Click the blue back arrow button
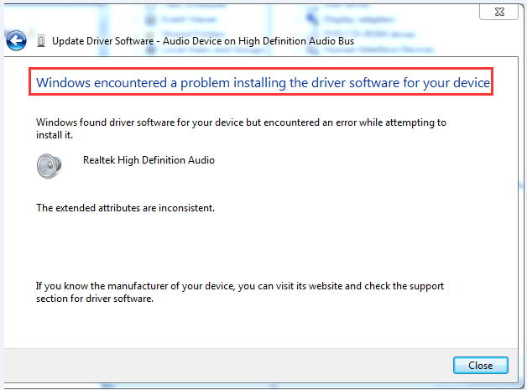Screen dimensions: 527x390 point(16,39)
